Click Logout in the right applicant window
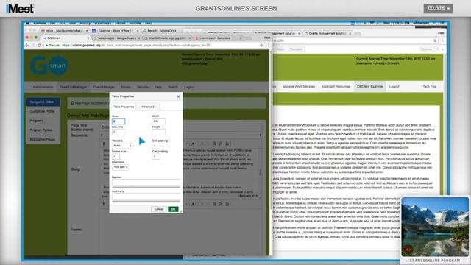The height and width of the screenshot is (265, 471). [394, 86]
